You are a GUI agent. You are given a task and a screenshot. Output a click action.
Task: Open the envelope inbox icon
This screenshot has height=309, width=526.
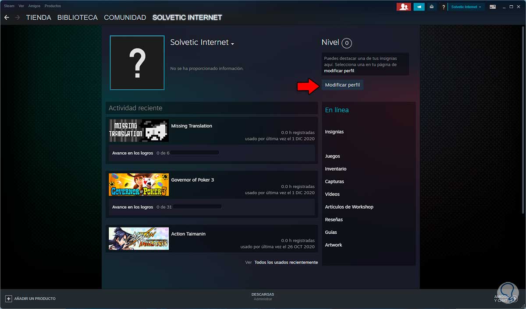click(x=432, y=7)
